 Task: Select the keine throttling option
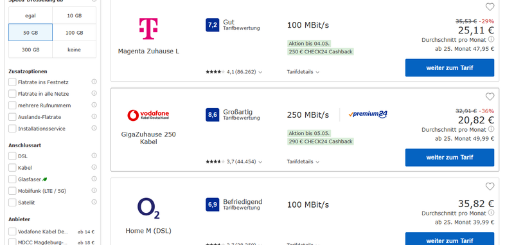(x=74, y=50)
